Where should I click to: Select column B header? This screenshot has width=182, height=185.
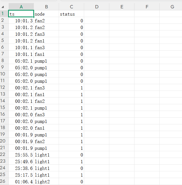46,7
